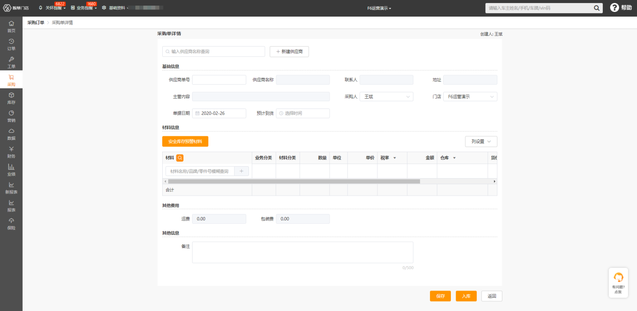Focus the material name query field
This screenshot has height=311, width=637.
(x=200, y=171)
